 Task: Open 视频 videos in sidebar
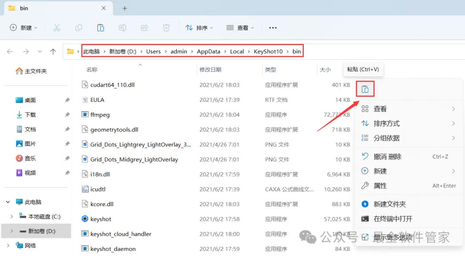pos(26,173)
